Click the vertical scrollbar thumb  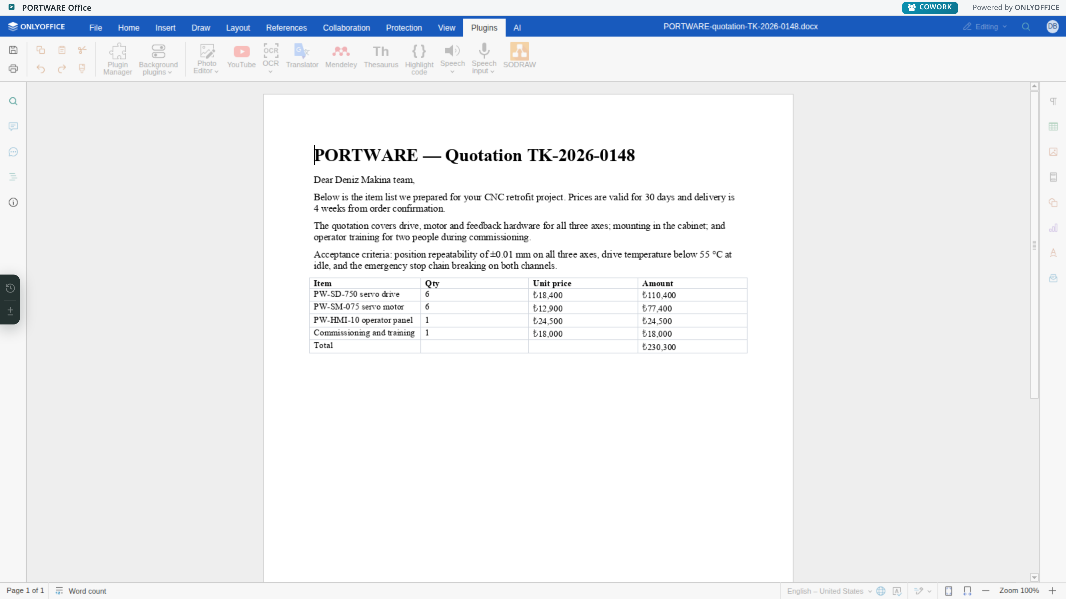click(1034, 245)
